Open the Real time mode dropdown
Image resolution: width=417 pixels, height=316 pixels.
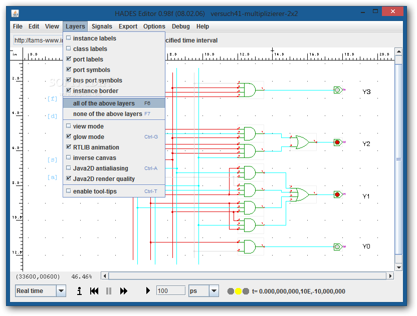coord(61,291)
